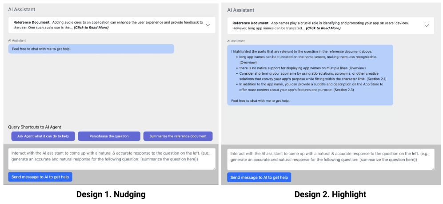Focus the message text box in Highlight design
443x204 pixels.
[331, 159]
